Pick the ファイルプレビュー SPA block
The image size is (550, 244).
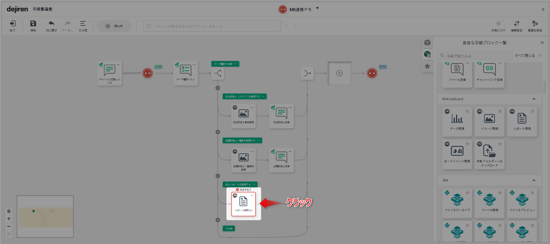pos(522,203)
